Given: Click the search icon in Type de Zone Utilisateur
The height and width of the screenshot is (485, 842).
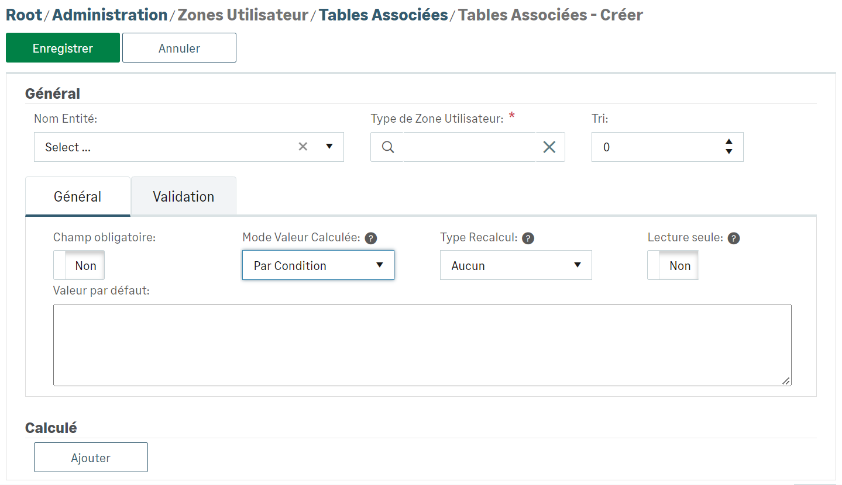Looking at the screenshot, I should [387, 147].
